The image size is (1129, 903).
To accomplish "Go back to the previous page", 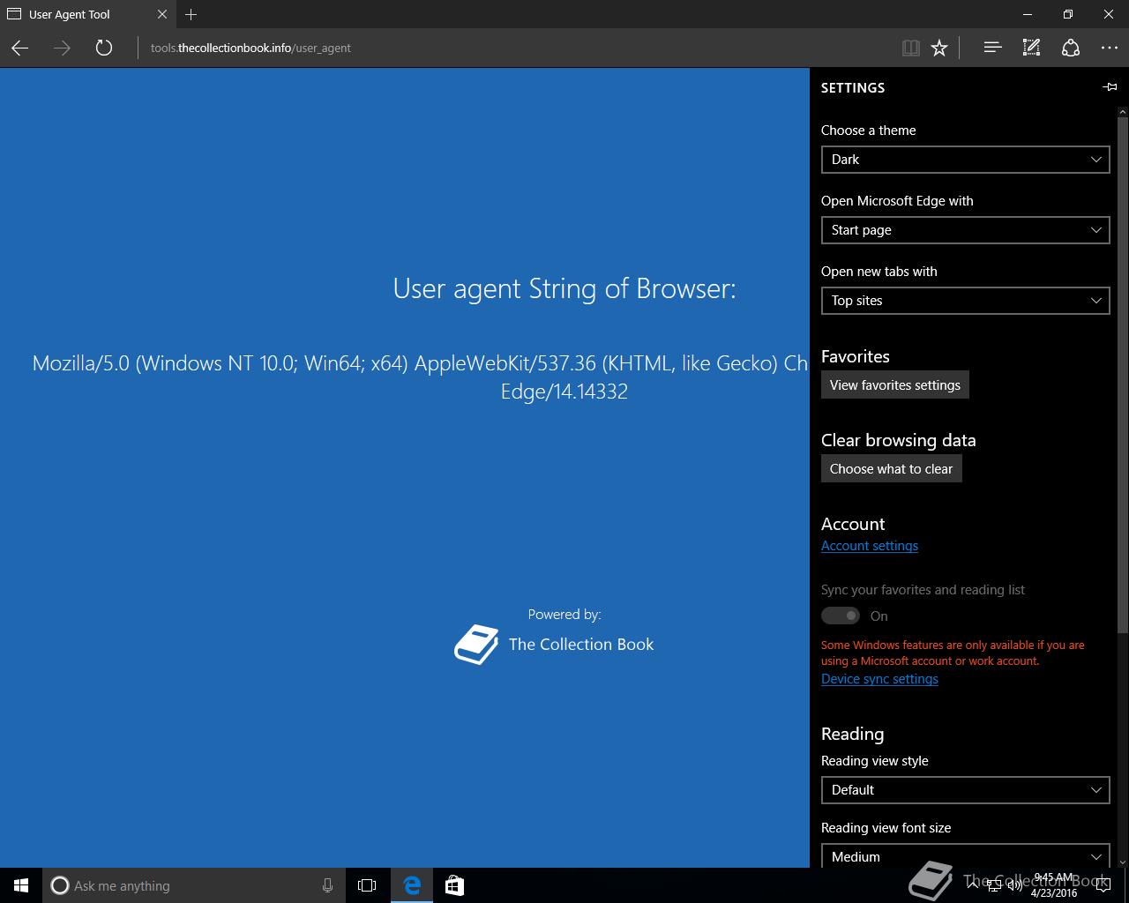I will [x=19, y=49].
